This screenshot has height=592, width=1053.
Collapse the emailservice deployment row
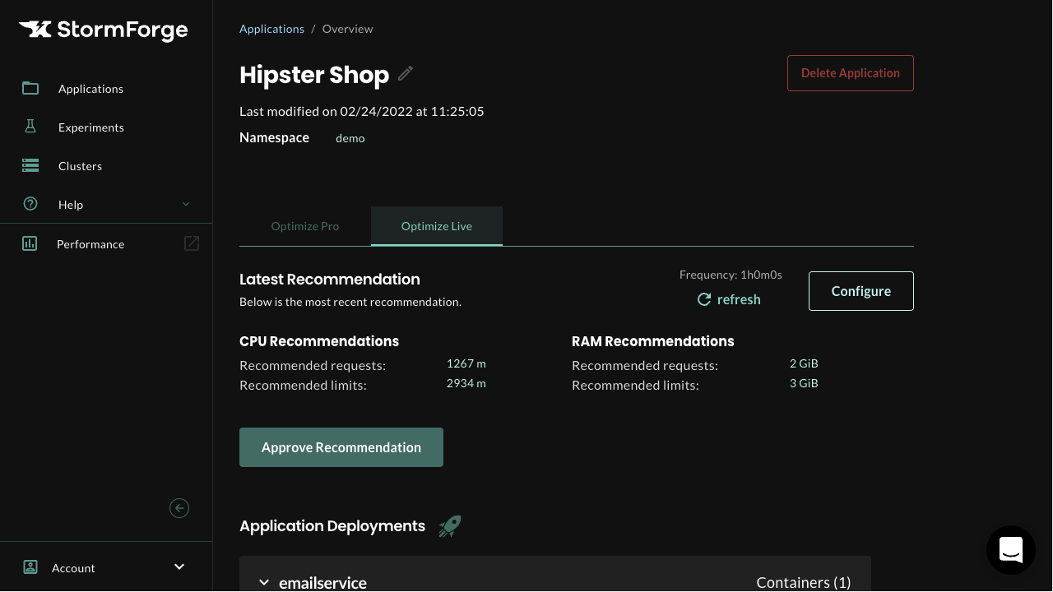(264, 582)
